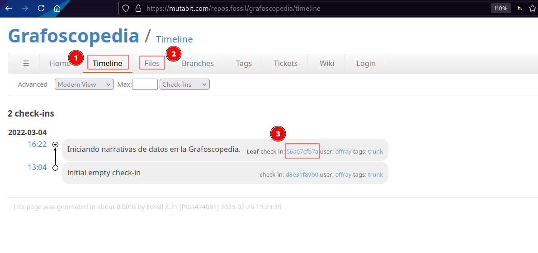Switch to the Branches tab
The width and height of the screenshot is (538, 253).
click(x=198, y=63)
